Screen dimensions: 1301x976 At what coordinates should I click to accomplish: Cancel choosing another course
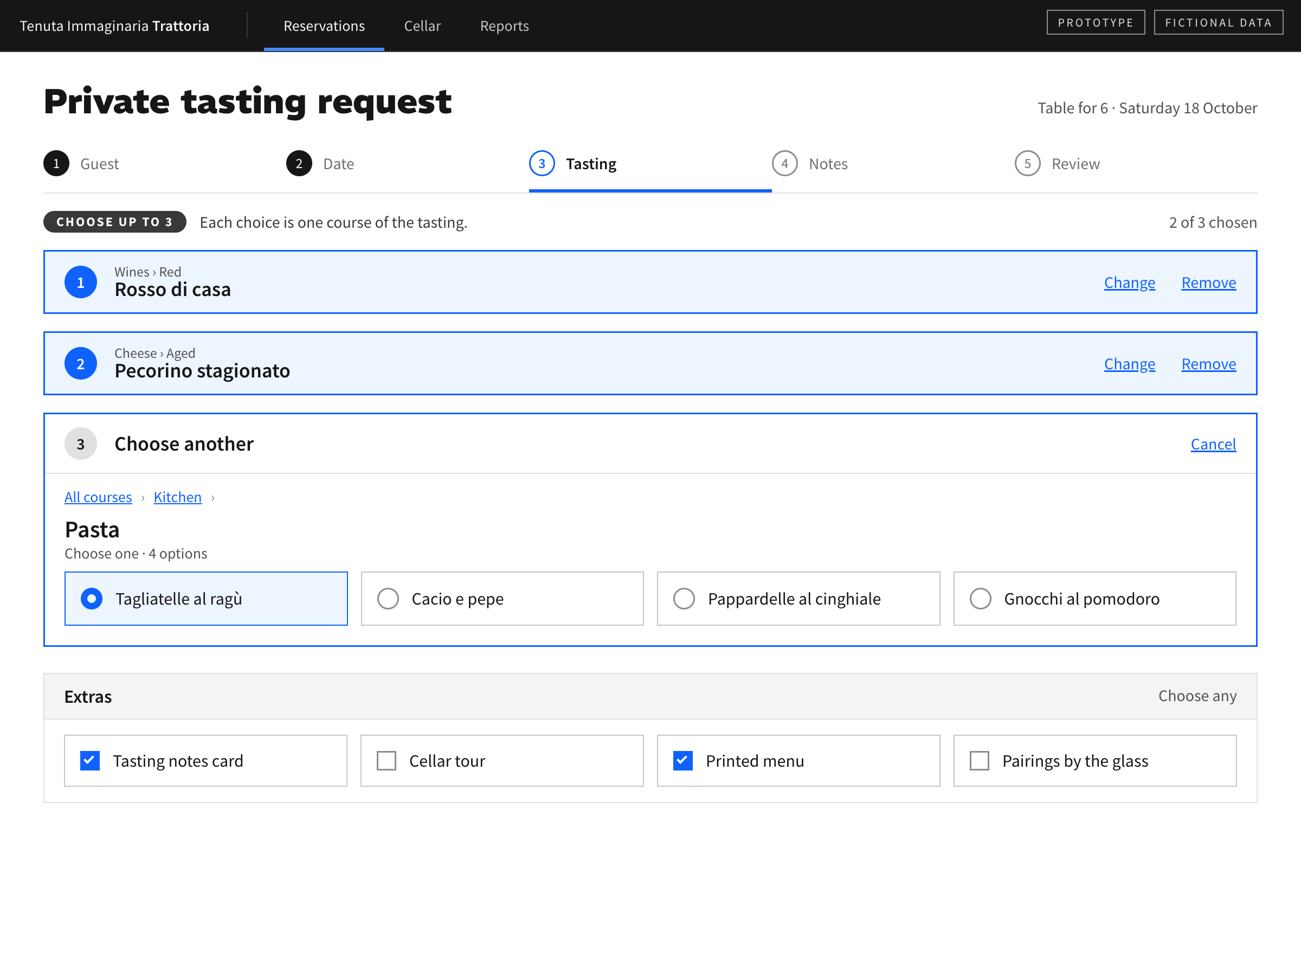point(1213,444)
